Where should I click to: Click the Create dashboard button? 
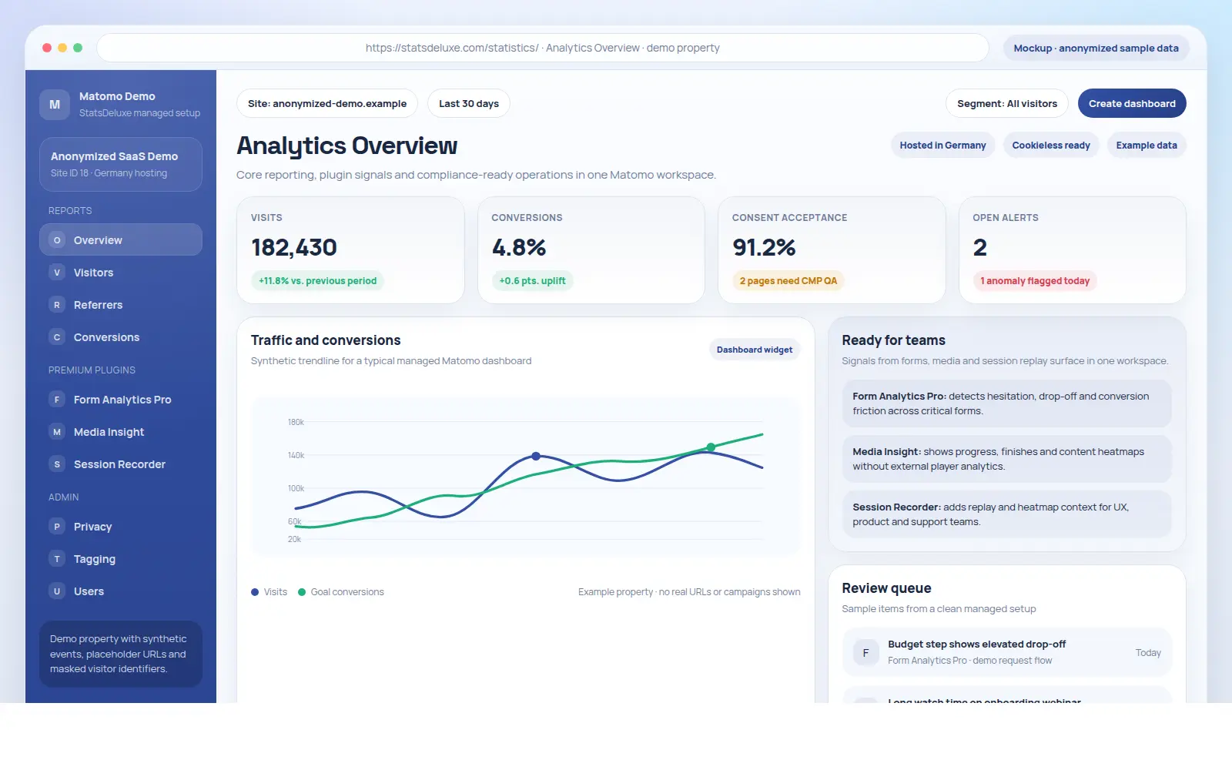tap(1131, 102)
